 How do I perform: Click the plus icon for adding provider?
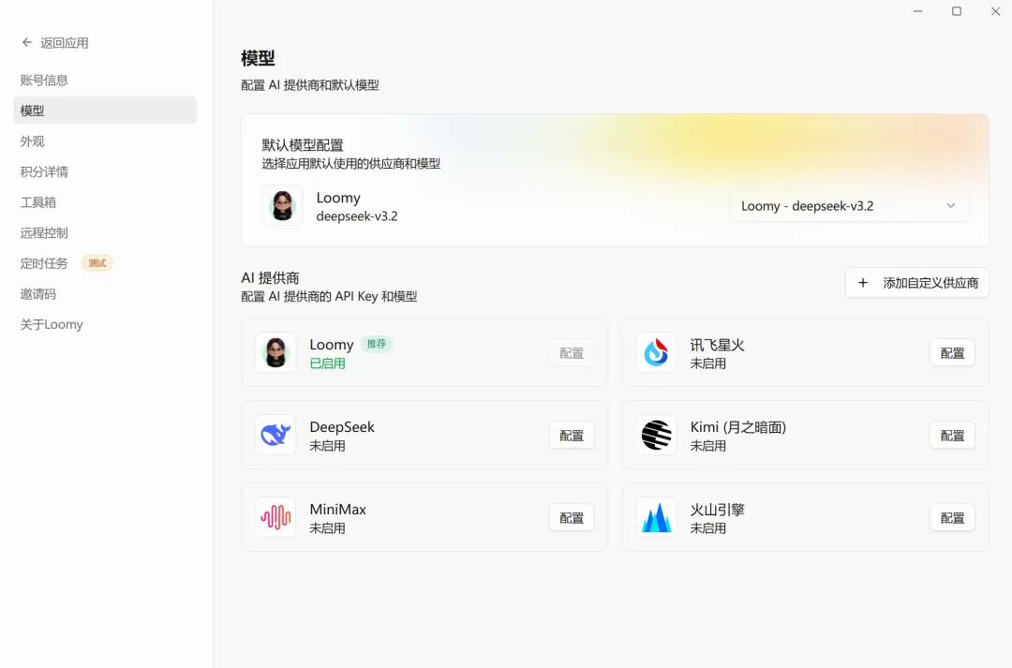click(x=863, y=283)
